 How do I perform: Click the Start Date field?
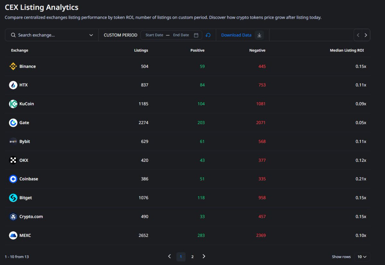point(154,35)
